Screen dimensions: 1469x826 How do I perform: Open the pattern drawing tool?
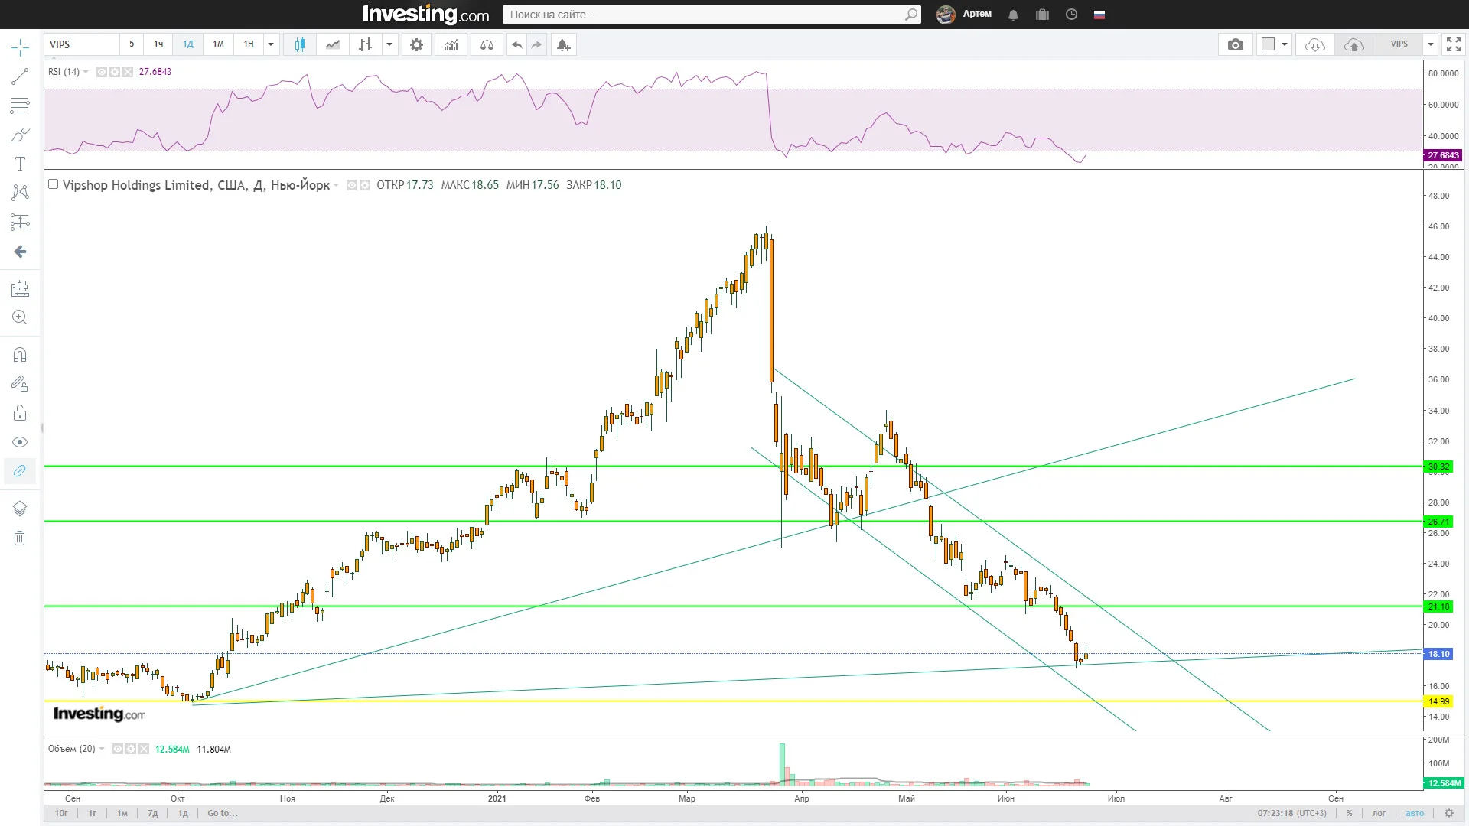[x=20, y=193]
